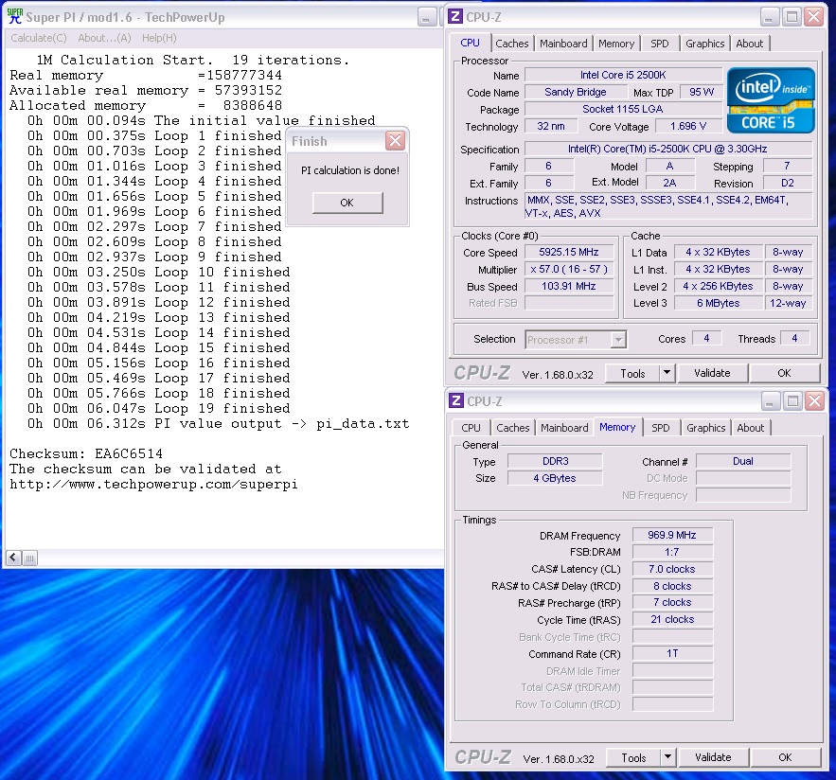Open the About...(A) menu in Super PI

point(104,38)
